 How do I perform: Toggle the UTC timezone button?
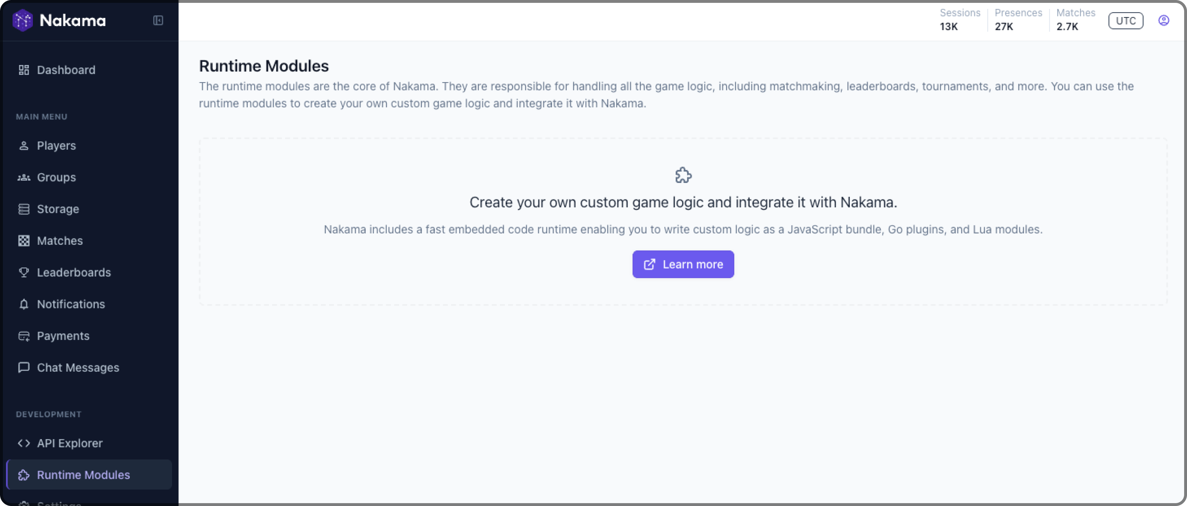coord(1126,21)
